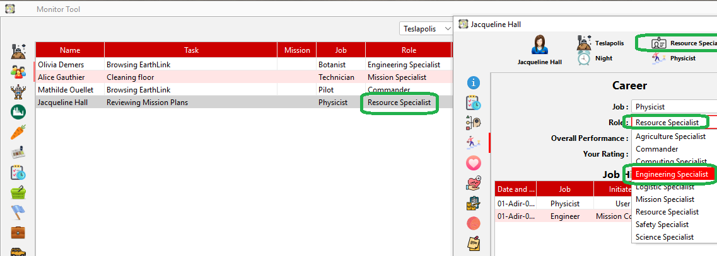The image size is (717, 256).
Task: Select the Jacqueline Hall table row
Action: click(x=243, y=103)
